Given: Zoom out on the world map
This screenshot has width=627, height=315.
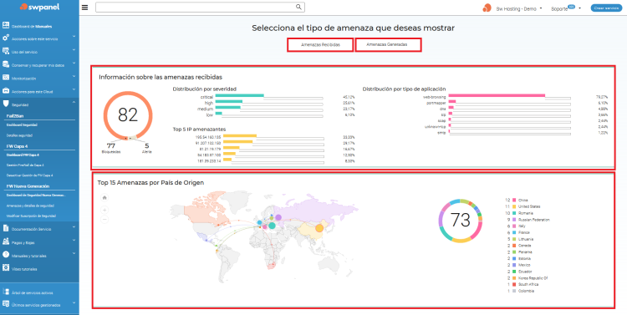Looking at the screenshot, I should pyautogui.click(x=104, y=219).
